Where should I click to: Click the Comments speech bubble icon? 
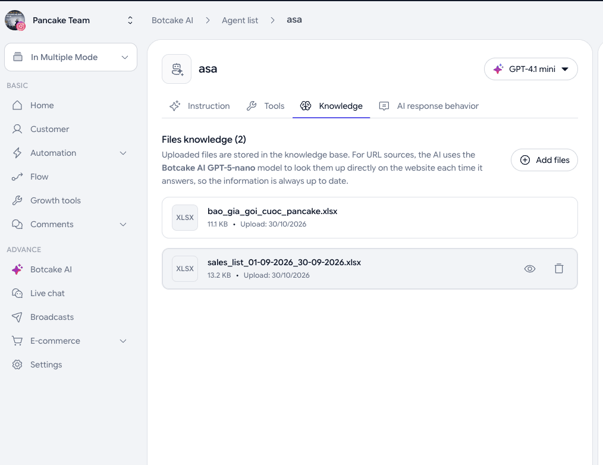tap(17, 224)
